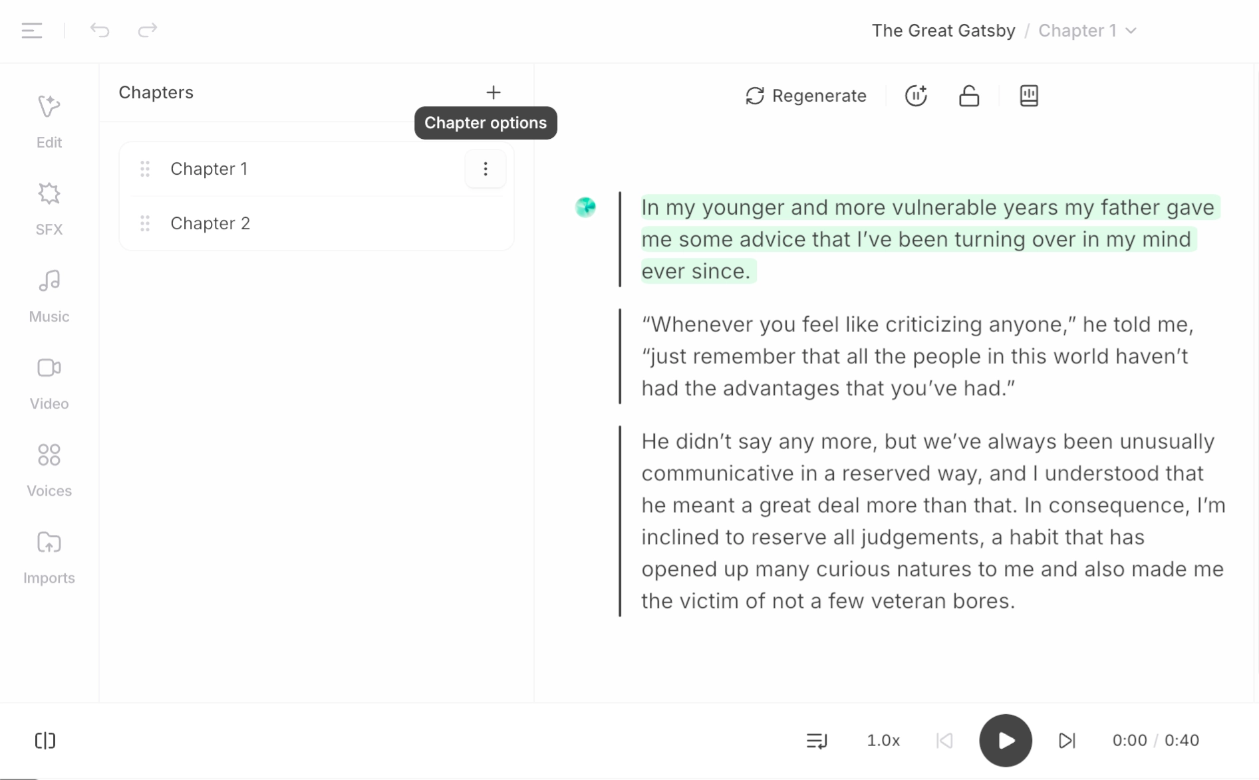Open the Edit tool in the sidebar
Viewport: 1259px width, 780px height.
coord(49,121)
